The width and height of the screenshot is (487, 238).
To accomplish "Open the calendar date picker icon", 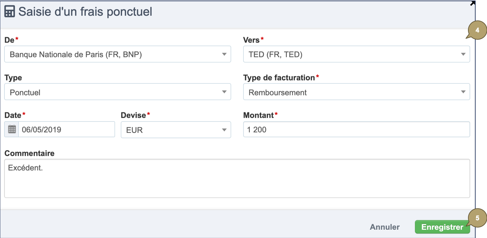I will point(12,129).
